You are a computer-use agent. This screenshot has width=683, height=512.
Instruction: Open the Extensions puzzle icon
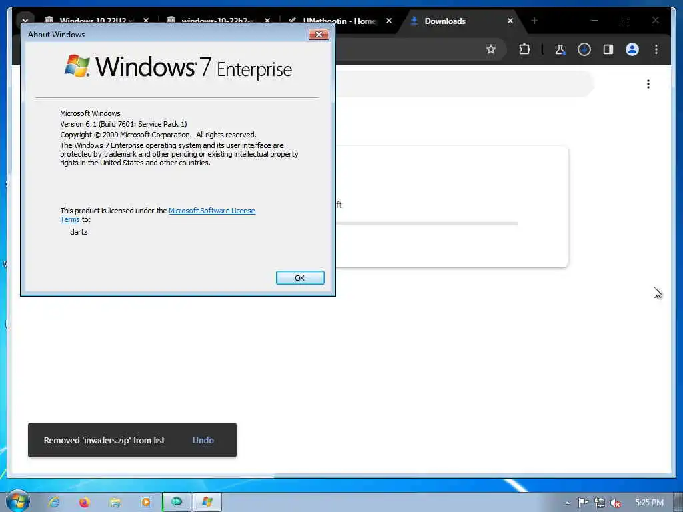pos(524,49)
